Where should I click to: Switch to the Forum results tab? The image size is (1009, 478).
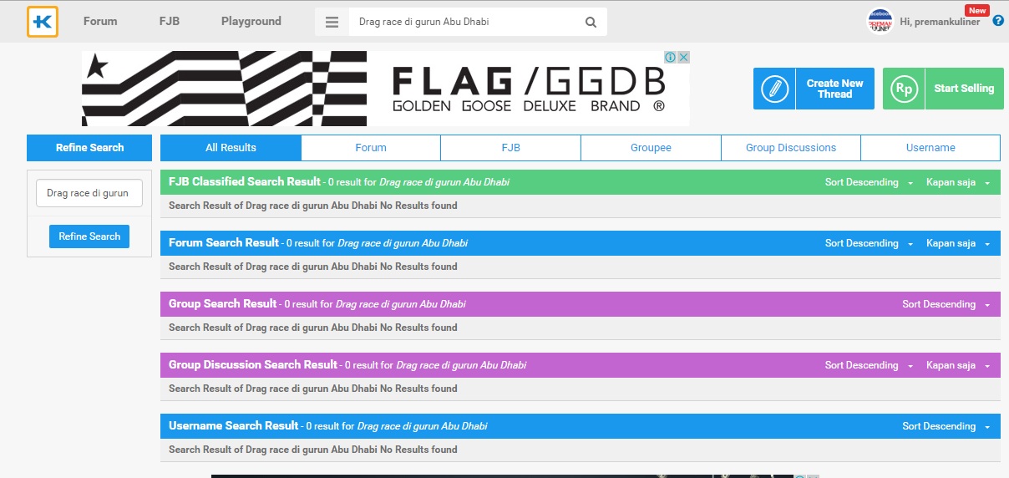[x=371, y=148]
